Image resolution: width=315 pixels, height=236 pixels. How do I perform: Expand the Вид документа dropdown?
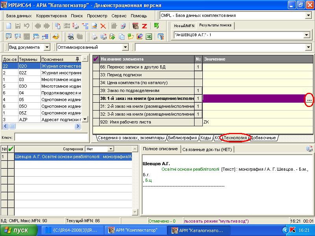47,47
